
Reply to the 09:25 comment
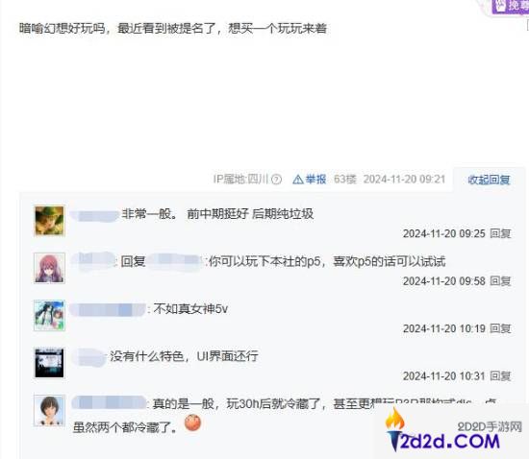pos(500,233)
